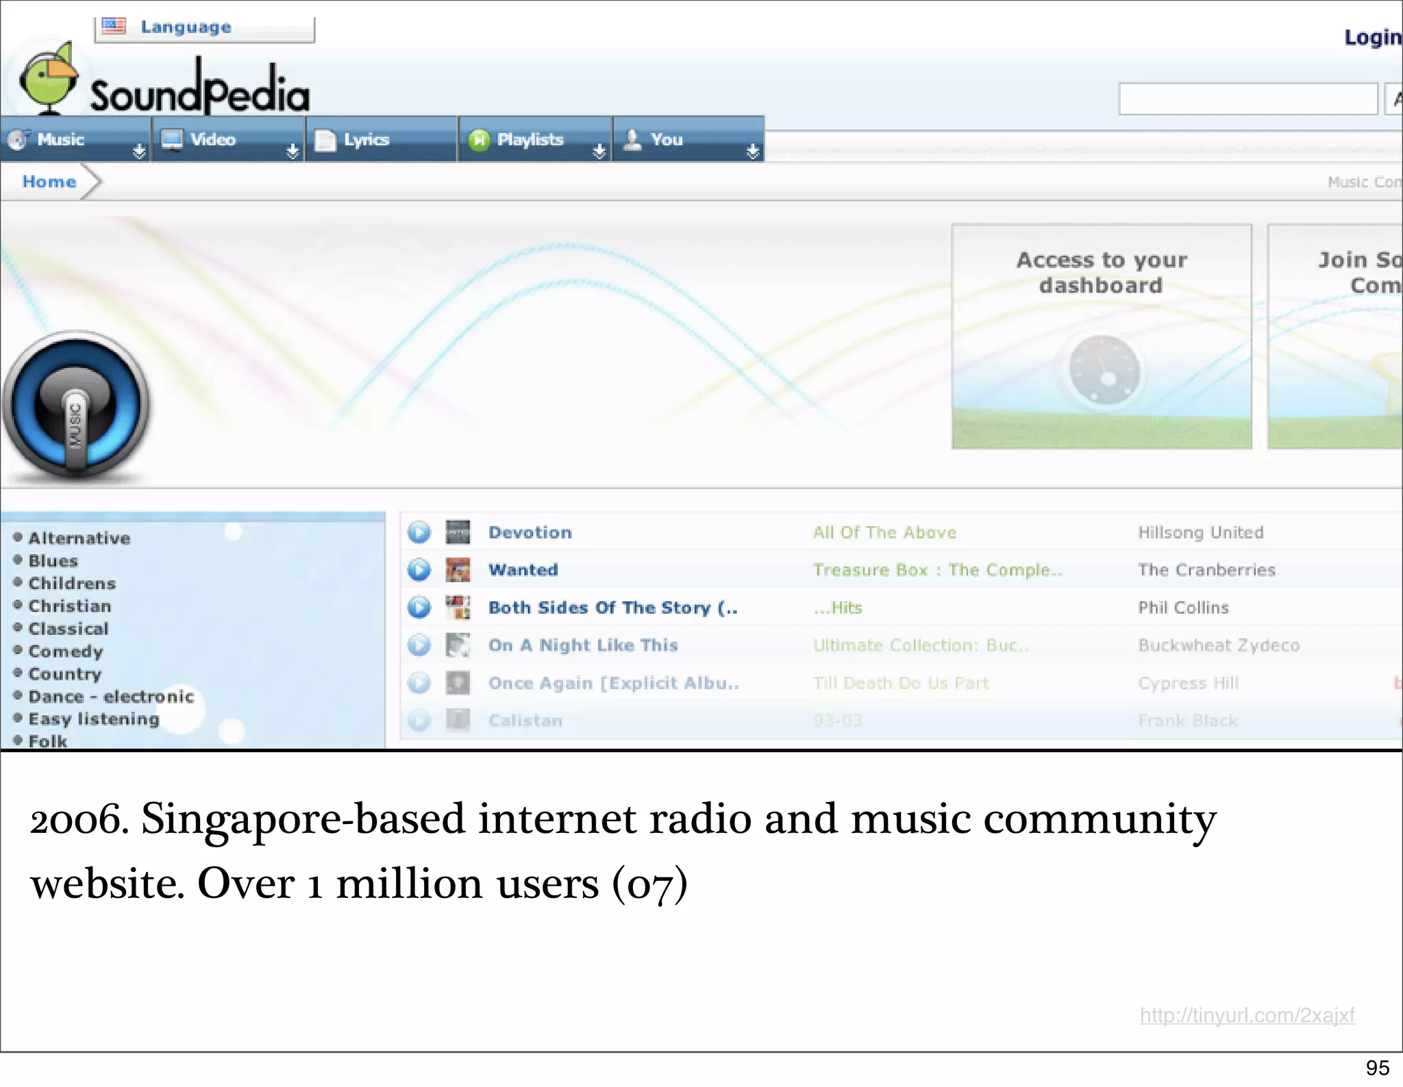Play On A Night Like This

(419, 645)
